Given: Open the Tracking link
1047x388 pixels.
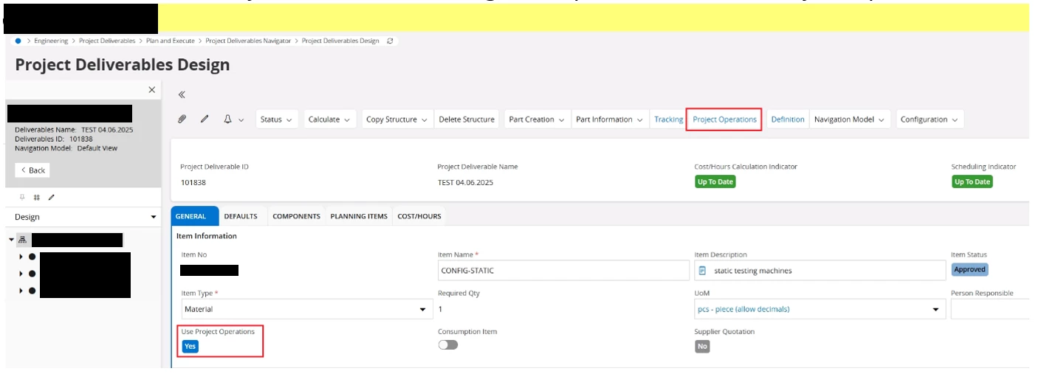Looking at the screenshot, I should coord(668,119).
